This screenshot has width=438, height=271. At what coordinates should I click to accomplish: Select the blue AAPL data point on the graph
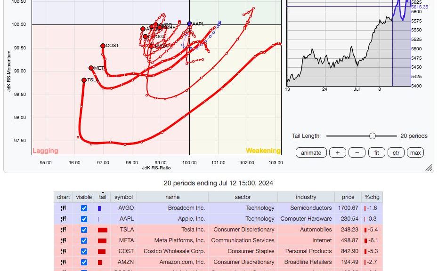189,24
